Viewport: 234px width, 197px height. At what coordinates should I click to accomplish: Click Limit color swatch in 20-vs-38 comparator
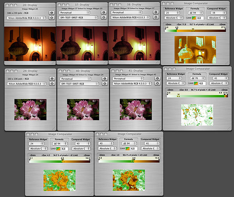point(194,18)
